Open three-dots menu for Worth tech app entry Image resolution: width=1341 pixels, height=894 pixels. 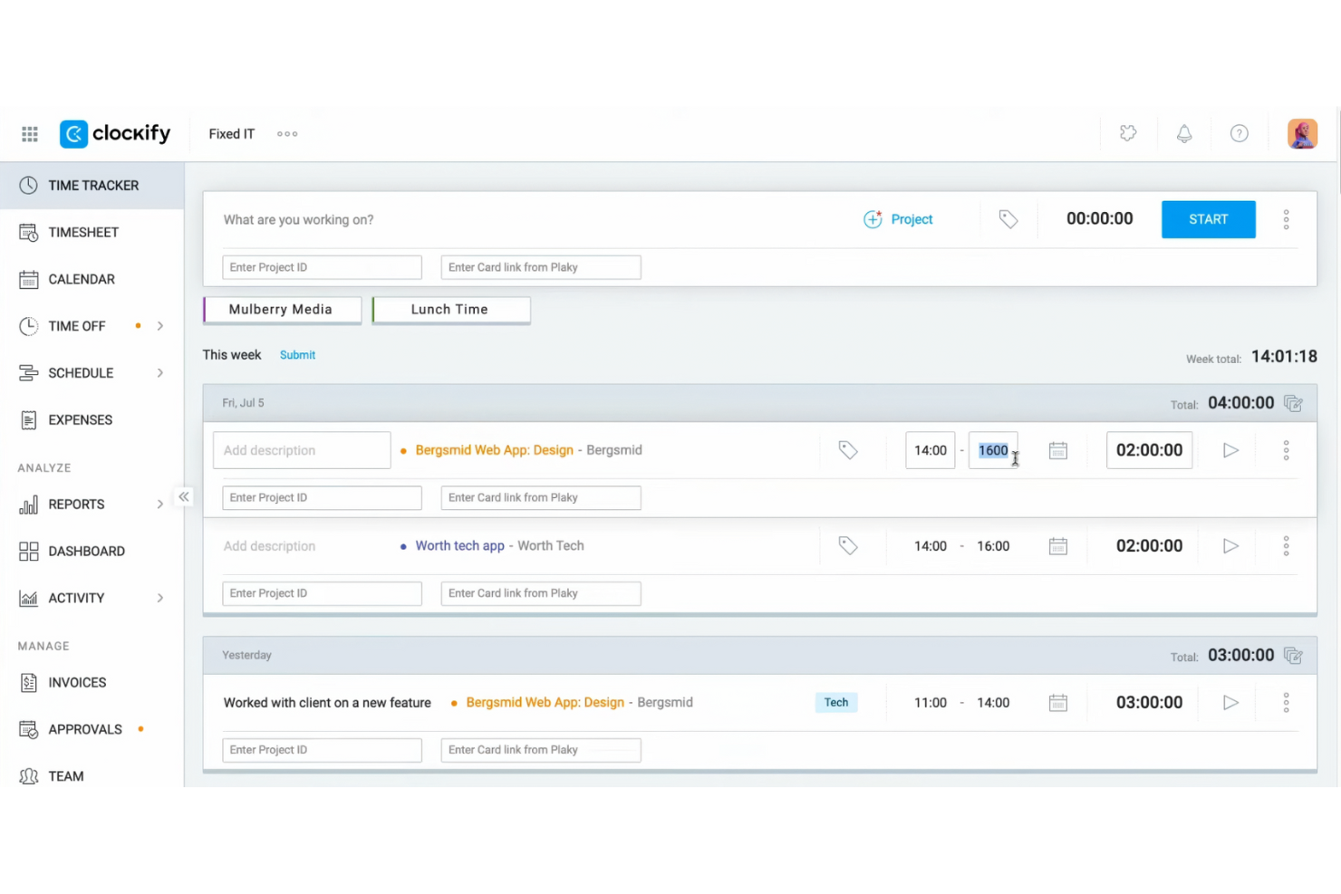[1286, 546]
